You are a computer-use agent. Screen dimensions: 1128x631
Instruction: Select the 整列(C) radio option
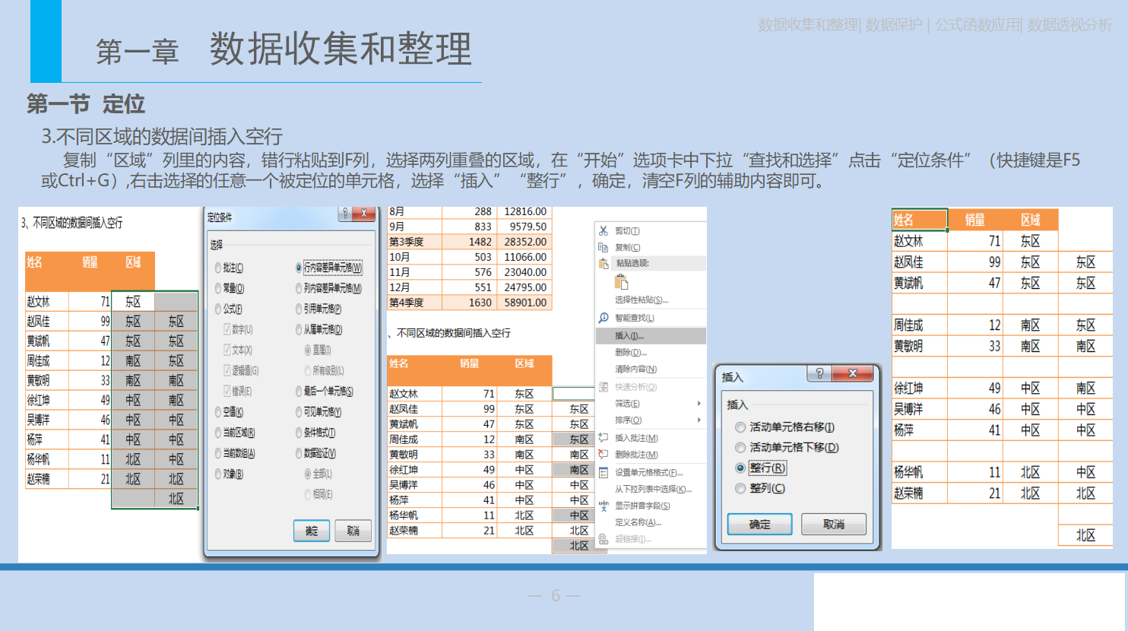740,488
